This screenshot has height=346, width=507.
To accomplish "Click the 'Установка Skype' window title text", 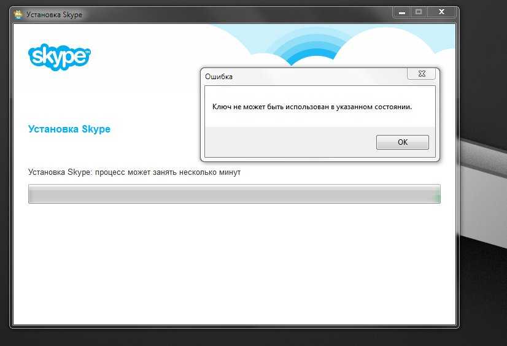I will tap(54, 15).
